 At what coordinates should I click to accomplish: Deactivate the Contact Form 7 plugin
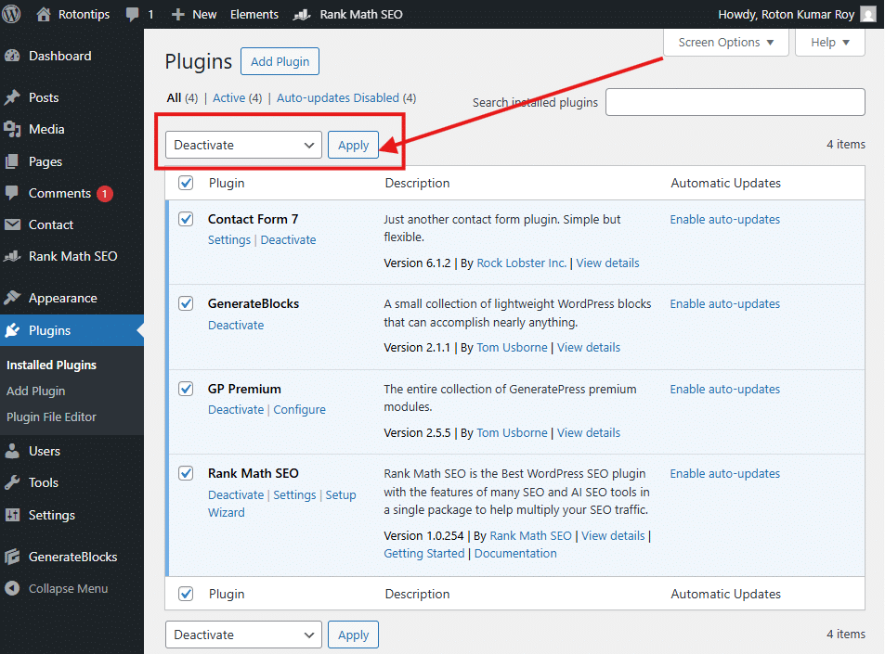(289, 240)
